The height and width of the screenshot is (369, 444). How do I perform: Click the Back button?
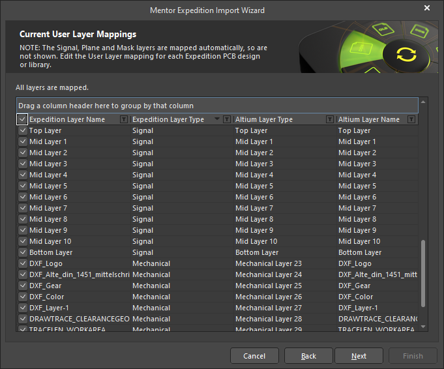(308, 356)
